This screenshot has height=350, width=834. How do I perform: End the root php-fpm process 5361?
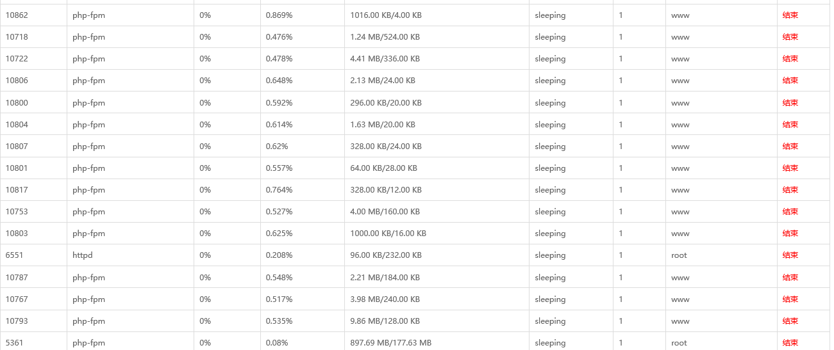click(790, 343)
